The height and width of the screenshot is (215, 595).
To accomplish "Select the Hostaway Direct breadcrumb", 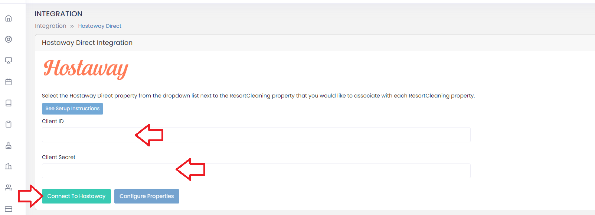I will 99,26.
